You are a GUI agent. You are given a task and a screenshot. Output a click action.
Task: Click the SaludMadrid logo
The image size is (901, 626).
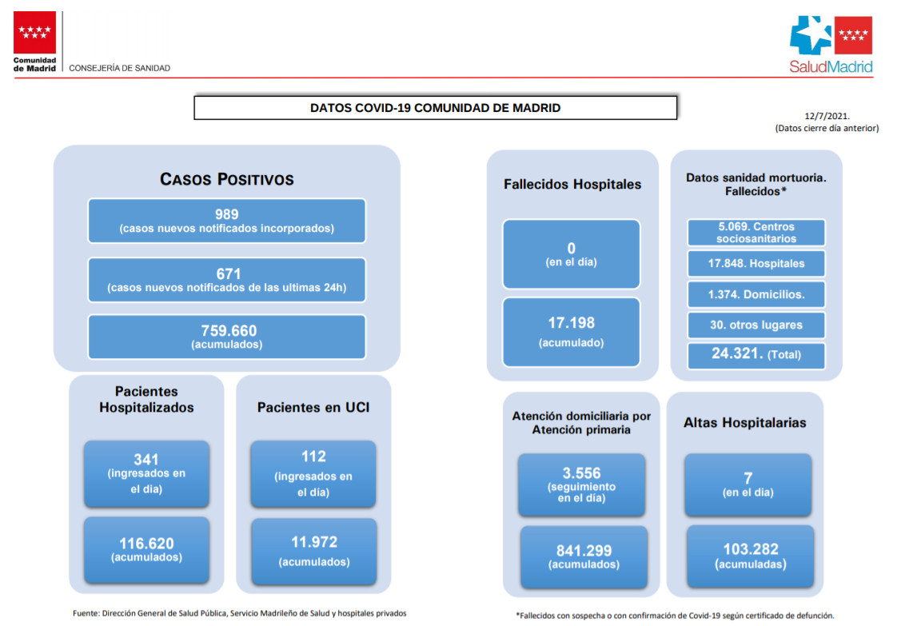click(x=831, y=44)
